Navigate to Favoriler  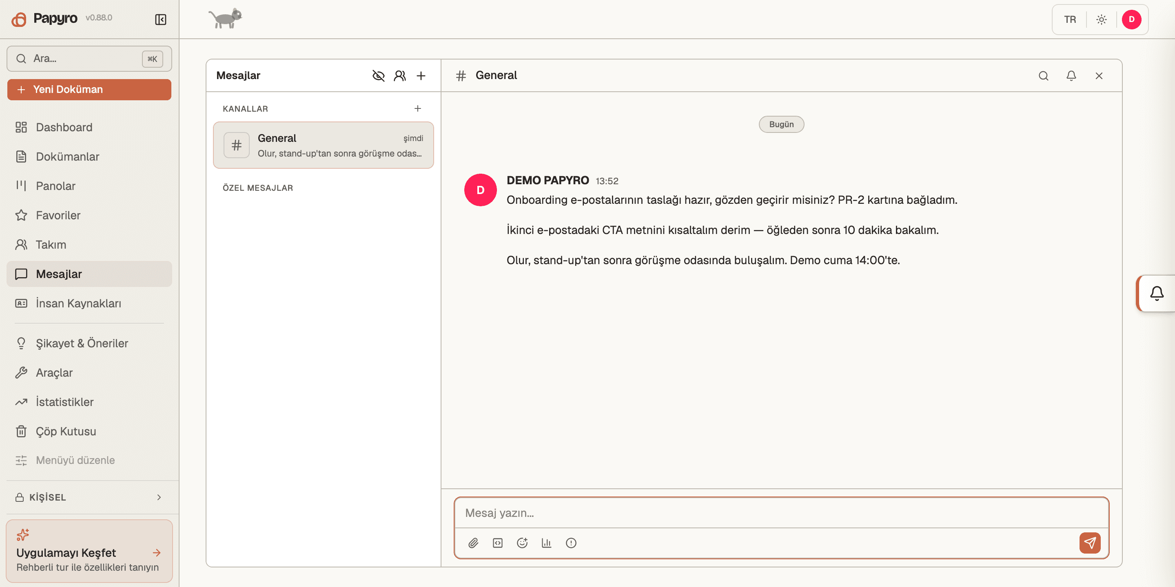(89, 215)
